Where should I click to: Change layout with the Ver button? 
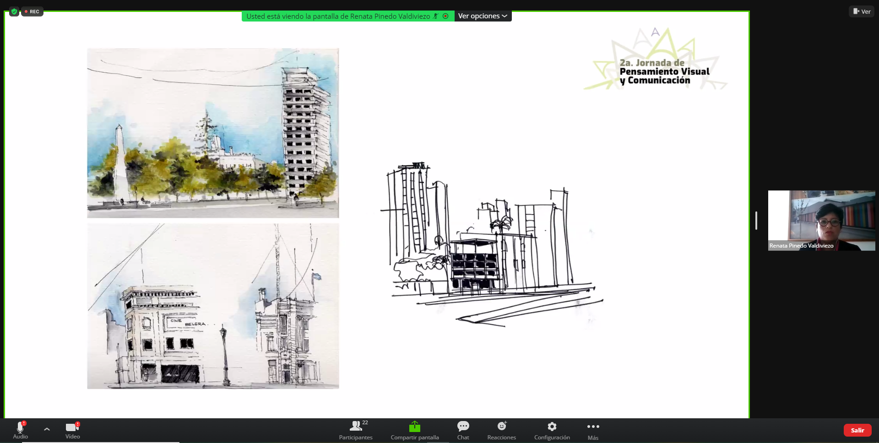(862, 11)
